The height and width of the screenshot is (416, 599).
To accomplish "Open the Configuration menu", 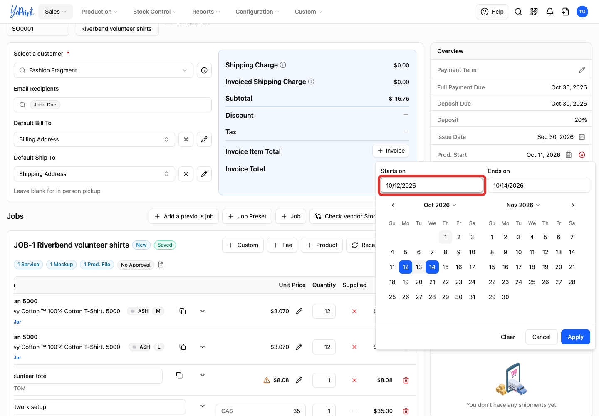I will [257, 12].
